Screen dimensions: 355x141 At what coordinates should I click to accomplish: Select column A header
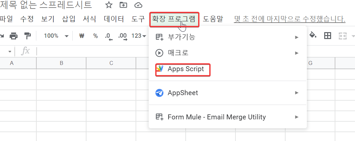tap(18, 63)
